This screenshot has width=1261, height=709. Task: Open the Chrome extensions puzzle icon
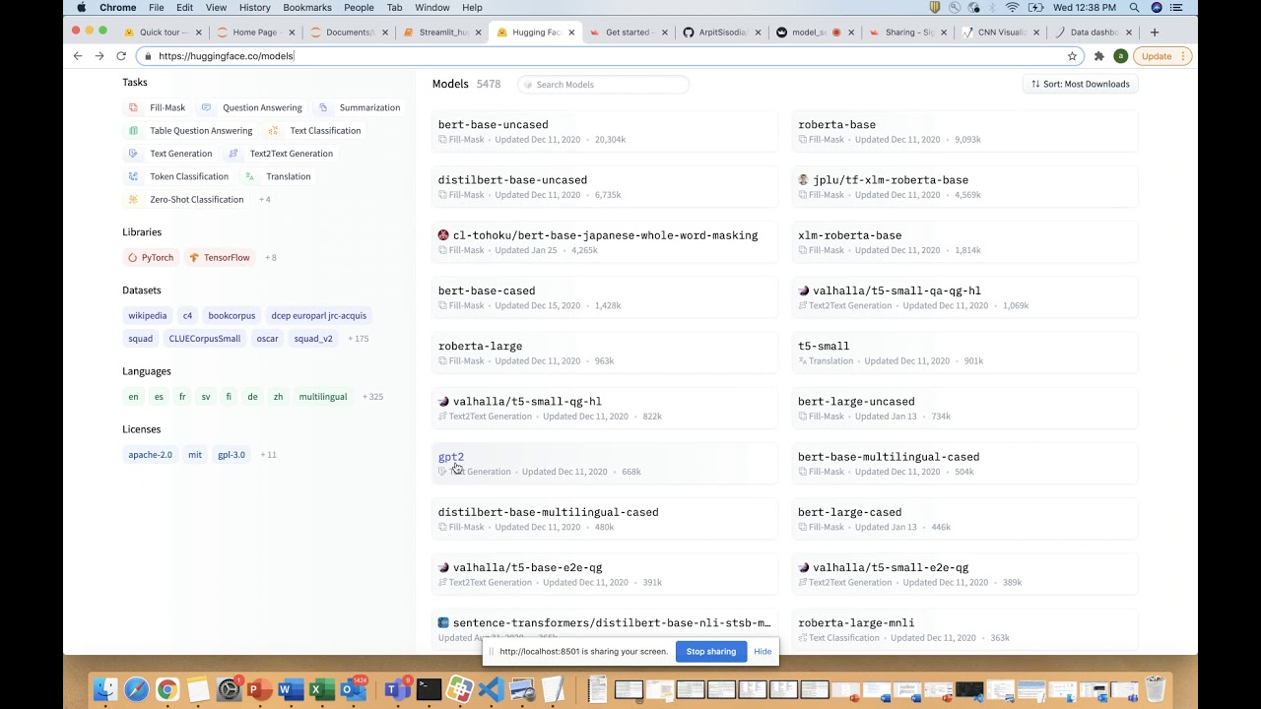(x=1099, y=56)
